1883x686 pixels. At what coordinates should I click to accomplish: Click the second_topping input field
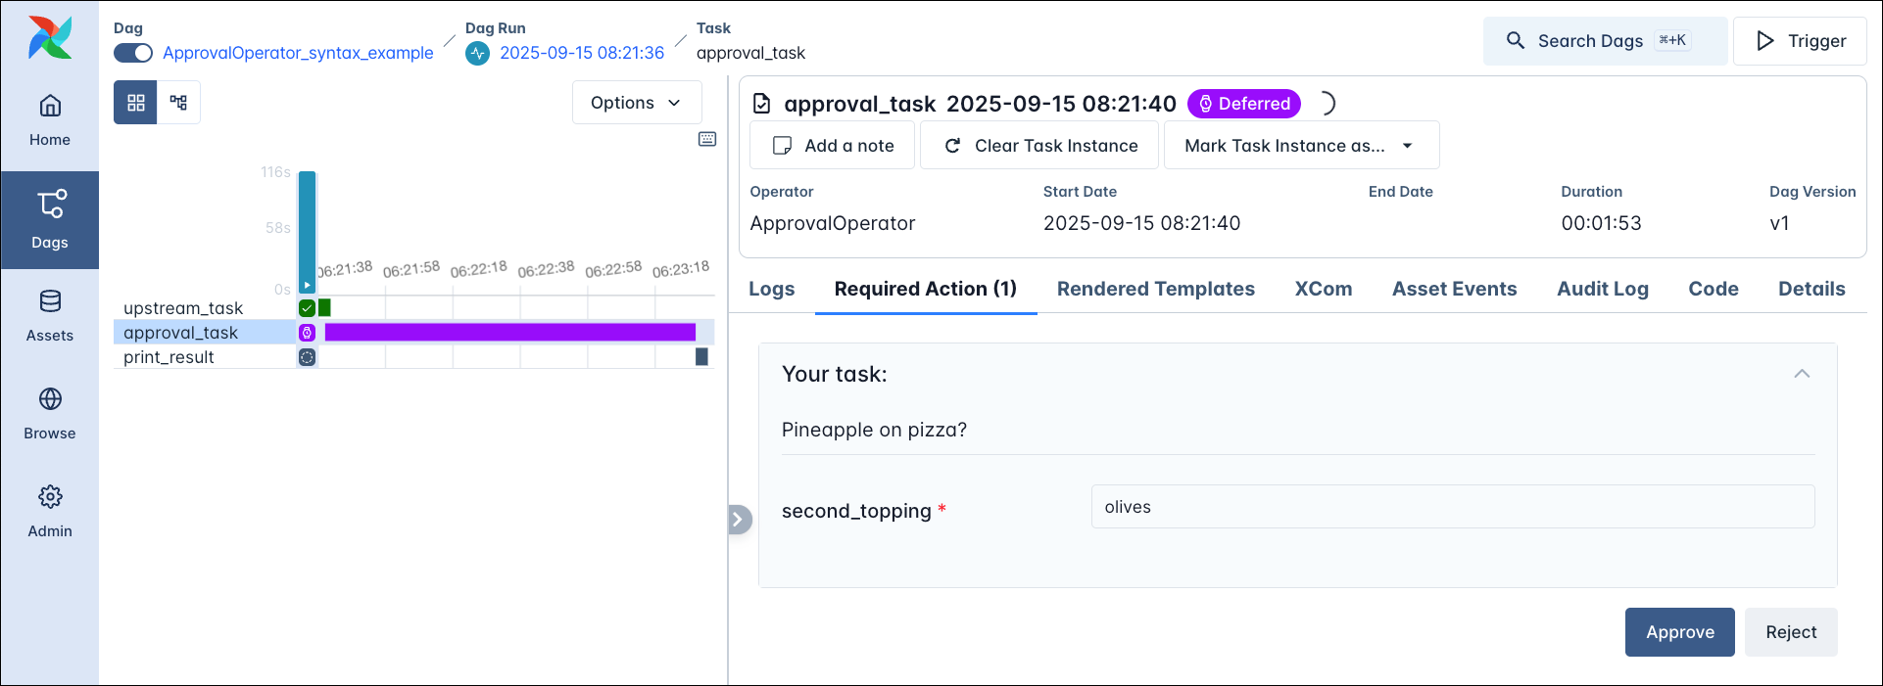1452,507
